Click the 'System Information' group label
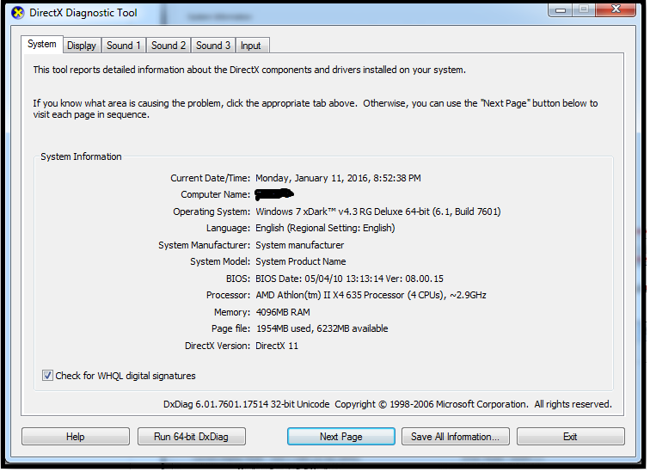 81,156
